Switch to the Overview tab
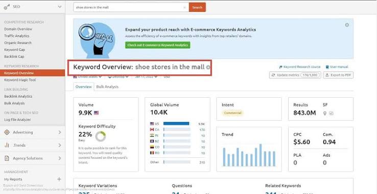Screen dimensions: 377x194 [83, 87]
